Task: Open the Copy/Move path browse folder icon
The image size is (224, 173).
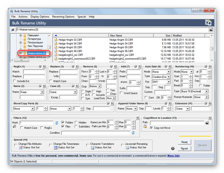Action: pyautogui.click(x=207, y=123)
